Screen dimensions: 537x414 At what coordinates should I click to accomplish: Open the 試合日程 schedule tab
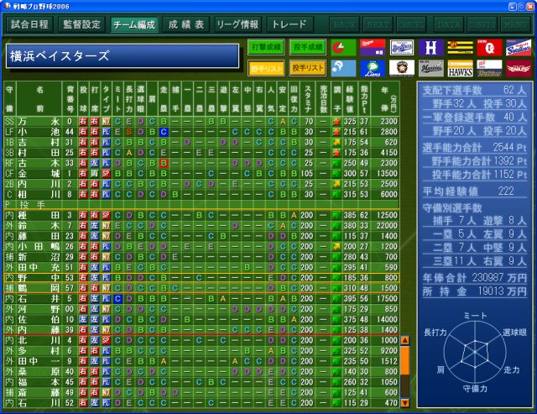tap(29, 24)
